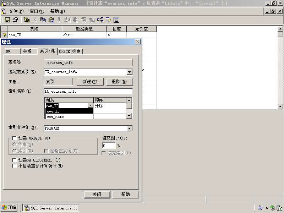The height and width of the screenshot is (213, 284).
Task: Click the Column Name header in table designer
Action: click(34, 29)
